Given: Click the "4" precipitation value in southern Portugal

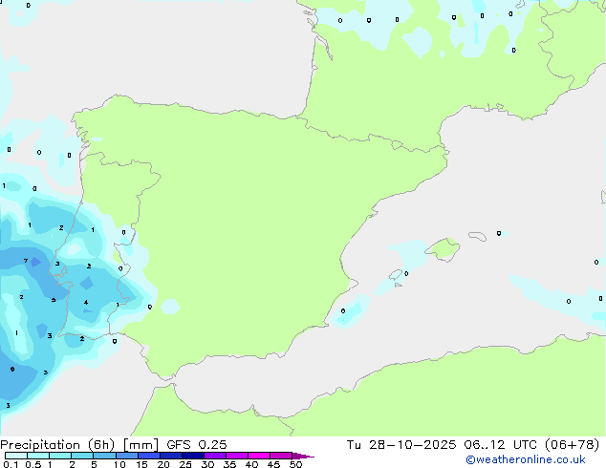Looking at the screenshot, I should tap(86, 303).
